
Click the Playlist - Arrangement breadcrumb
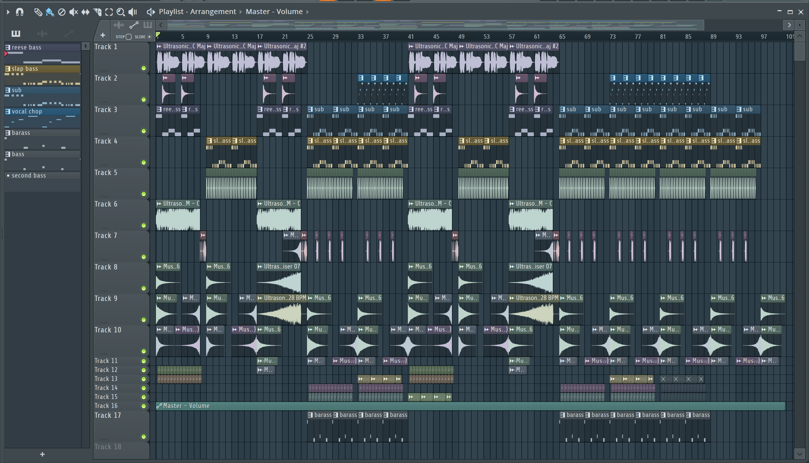(x=197, y=12)
